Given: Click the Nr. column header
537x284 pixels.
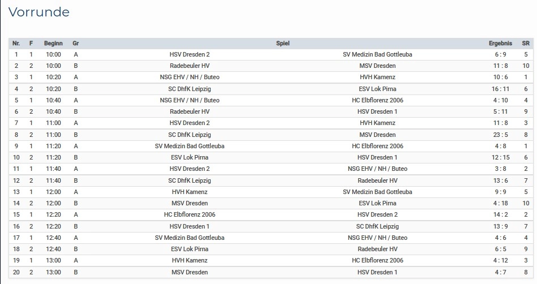Looking at the screenshot, I should point(16,44).
